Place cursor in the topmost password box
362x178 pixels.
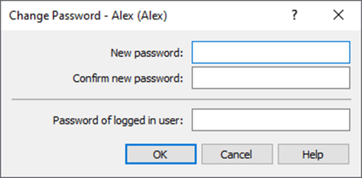click(x=271, y=53)
